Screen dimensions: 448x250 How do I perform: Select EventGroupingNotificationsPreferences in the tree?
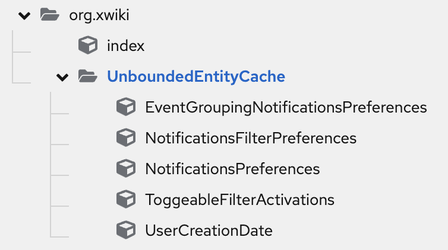286,108
